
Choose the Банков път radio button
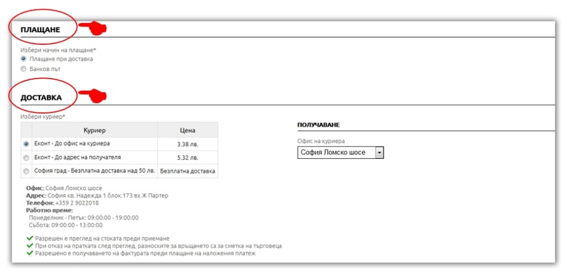pos(23,69)
